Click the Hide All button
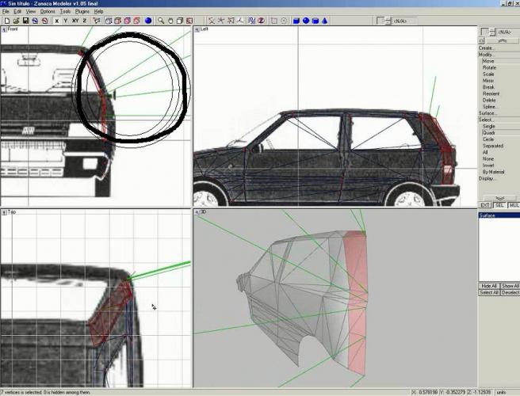 coord(489,285)
